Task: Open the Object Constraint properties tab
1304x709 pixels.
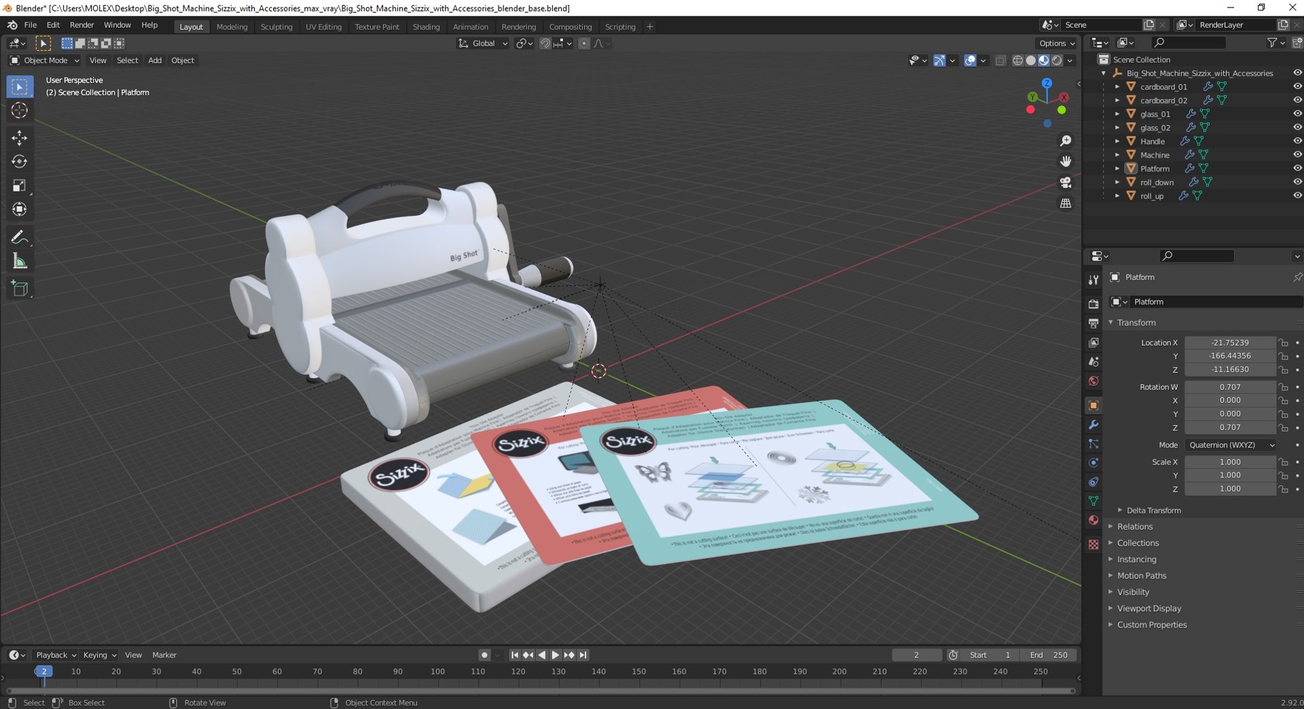Action: 1093,481
